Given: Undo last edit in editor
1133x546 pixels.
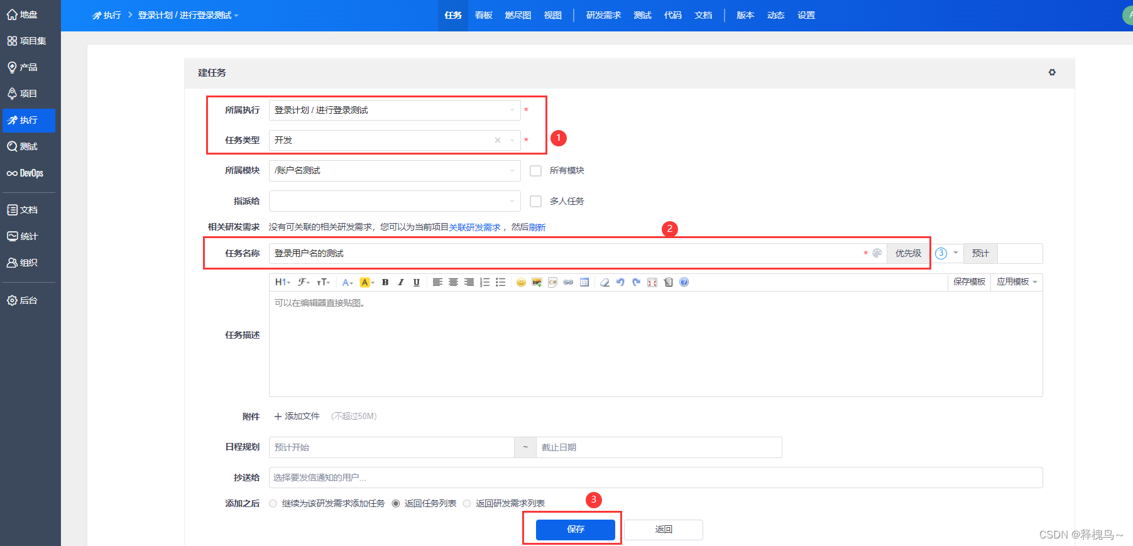Looking at the screenshot, I should pyautogui.click(x=620, y=282).
